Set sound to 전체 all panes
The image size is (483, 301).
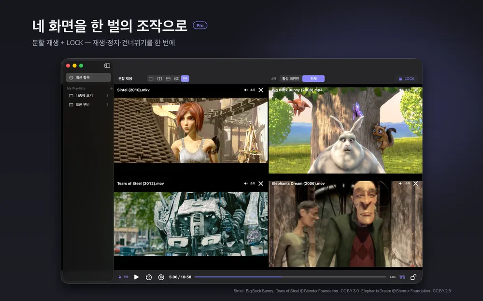click(x=313, y=79)
